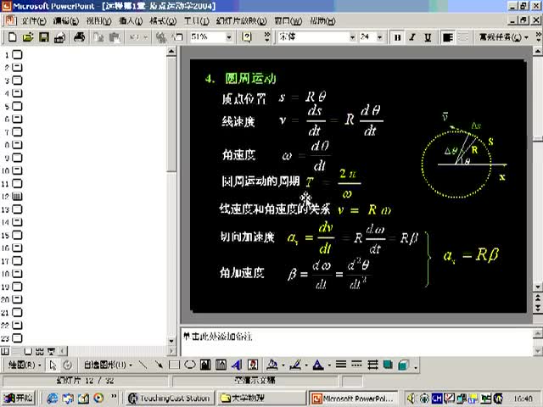
Task: Click the 3-D style icon
Action: 404,365
